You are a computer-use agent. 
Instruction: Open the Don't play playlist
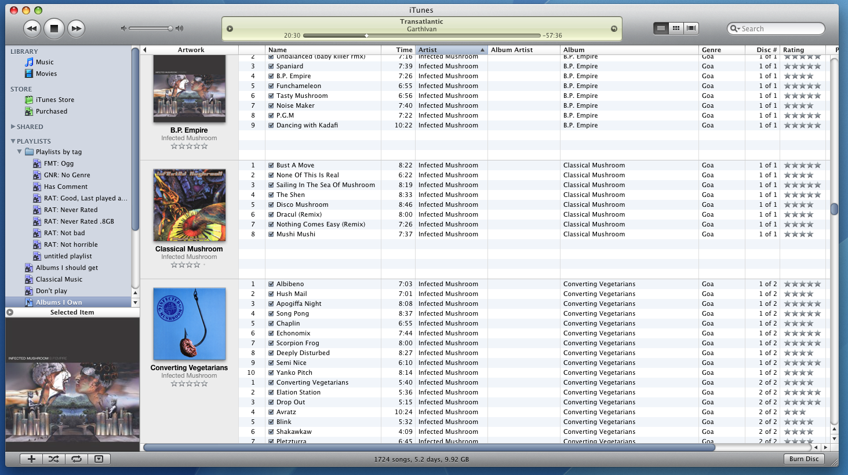pos(52,291)
